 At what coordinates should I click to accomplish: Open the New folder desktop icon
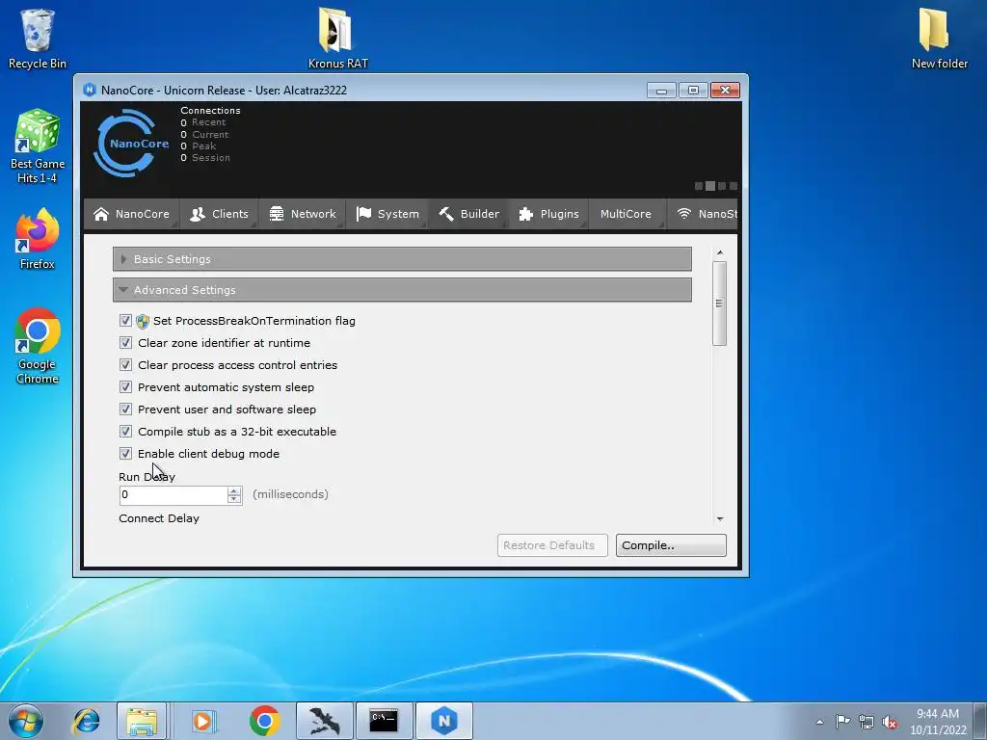pyautogui.click(x=939, y=38)
